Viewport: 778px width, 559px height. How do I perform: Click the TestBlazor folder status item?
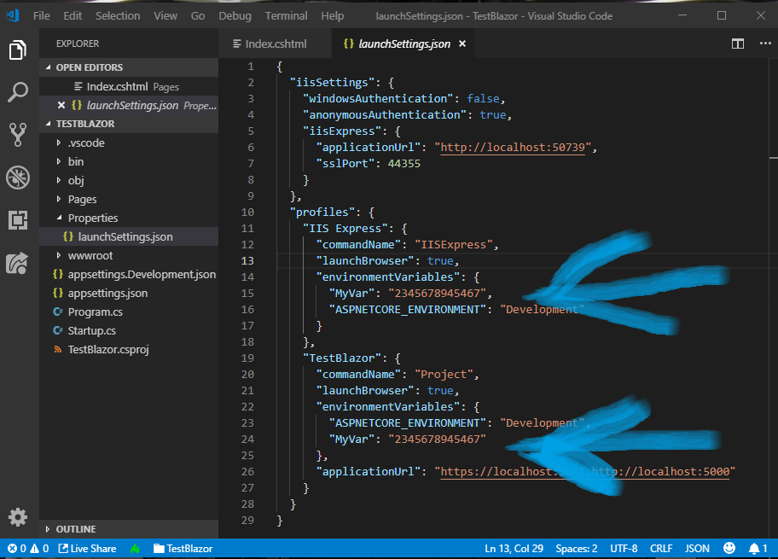tap(183, 549)
